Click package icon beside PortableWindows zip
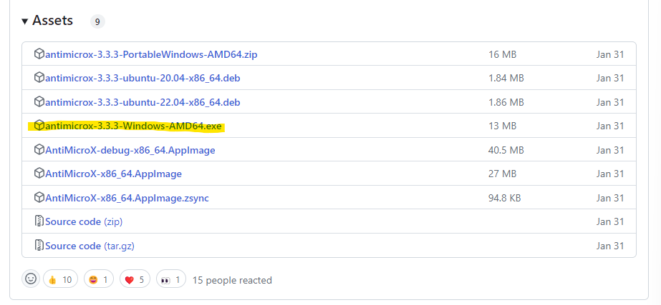 point(39,54)
